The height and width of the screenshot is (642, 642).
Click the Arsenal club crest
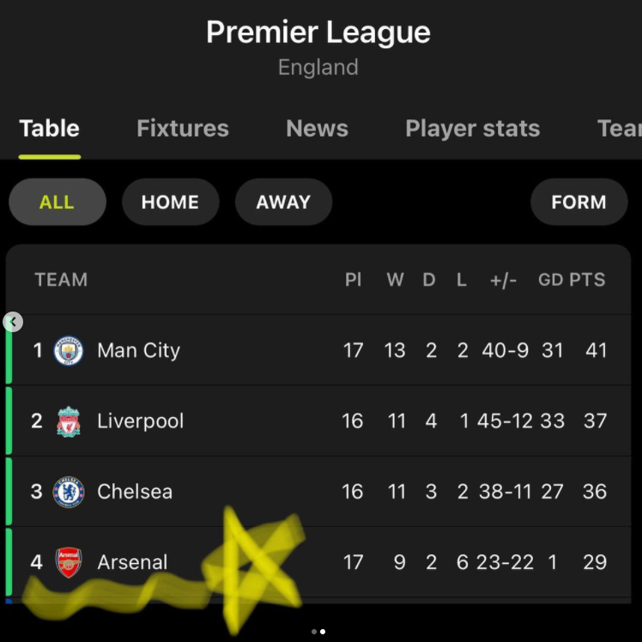pyautogui.click(x=69, y=562)
